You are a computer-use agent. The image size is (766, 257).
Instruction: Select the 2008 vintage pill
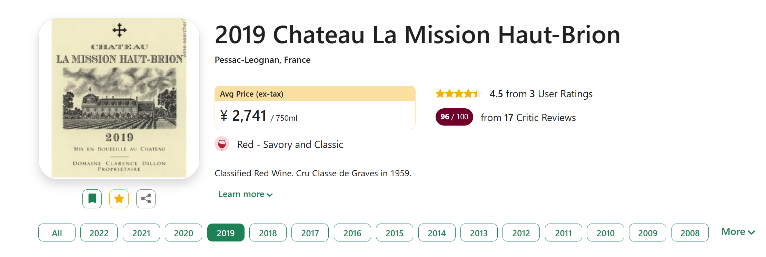(x=690, y=233)
